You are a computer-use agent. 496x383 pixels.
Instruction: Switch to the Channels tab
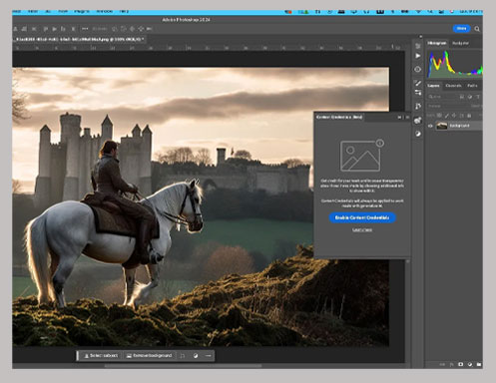(453, 86)
